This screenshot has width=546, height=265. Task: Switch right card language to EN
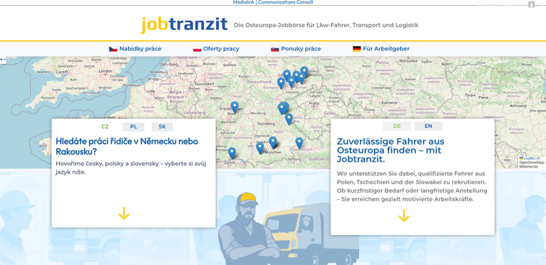click(428, 126)
